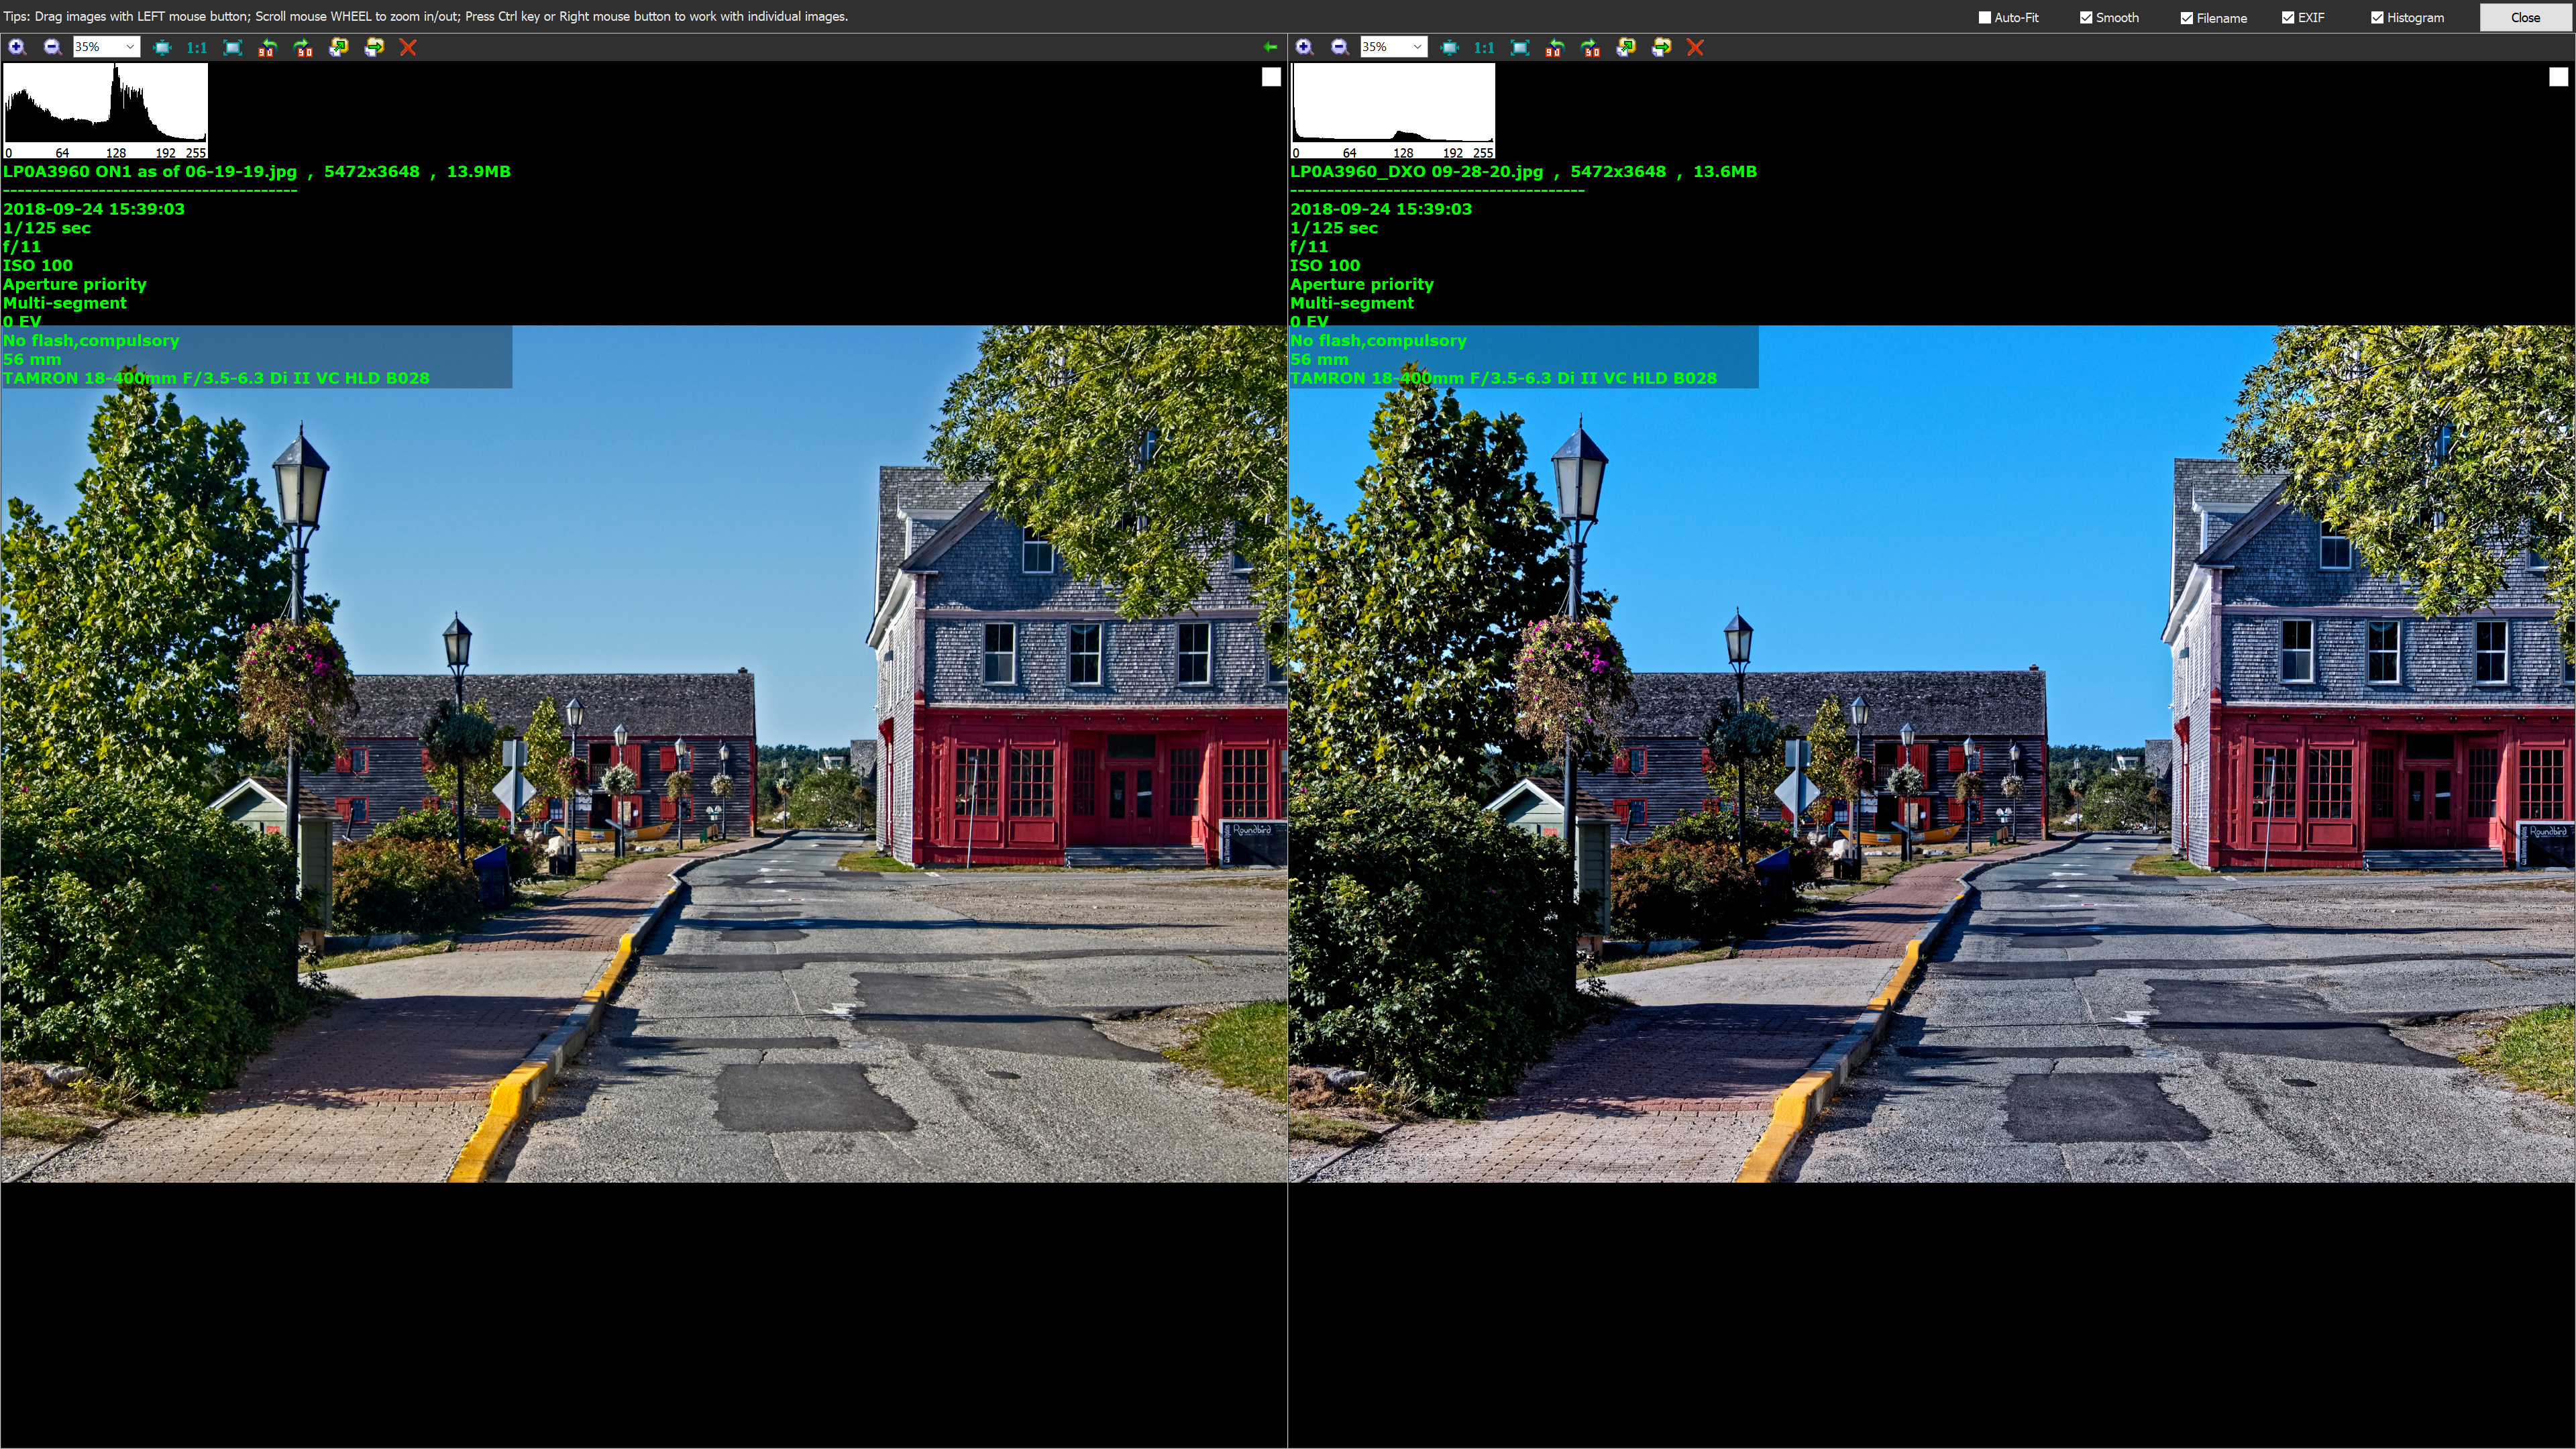Click white square marker on right pane
The width and height of the screenshot is (2576, 1449).
pos(2558,77)
